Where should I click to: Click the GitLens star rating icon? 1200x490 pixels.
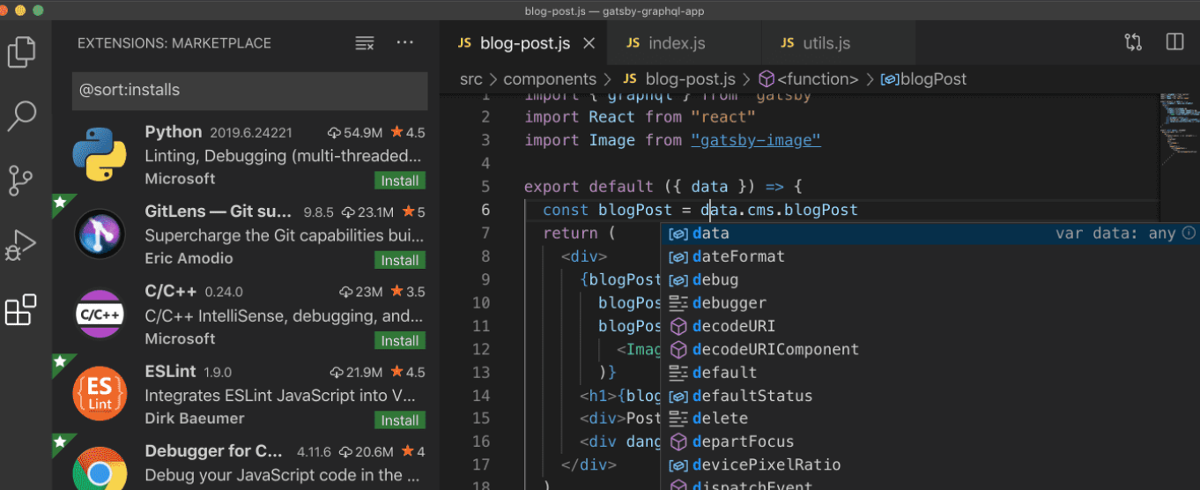point(409,212)
